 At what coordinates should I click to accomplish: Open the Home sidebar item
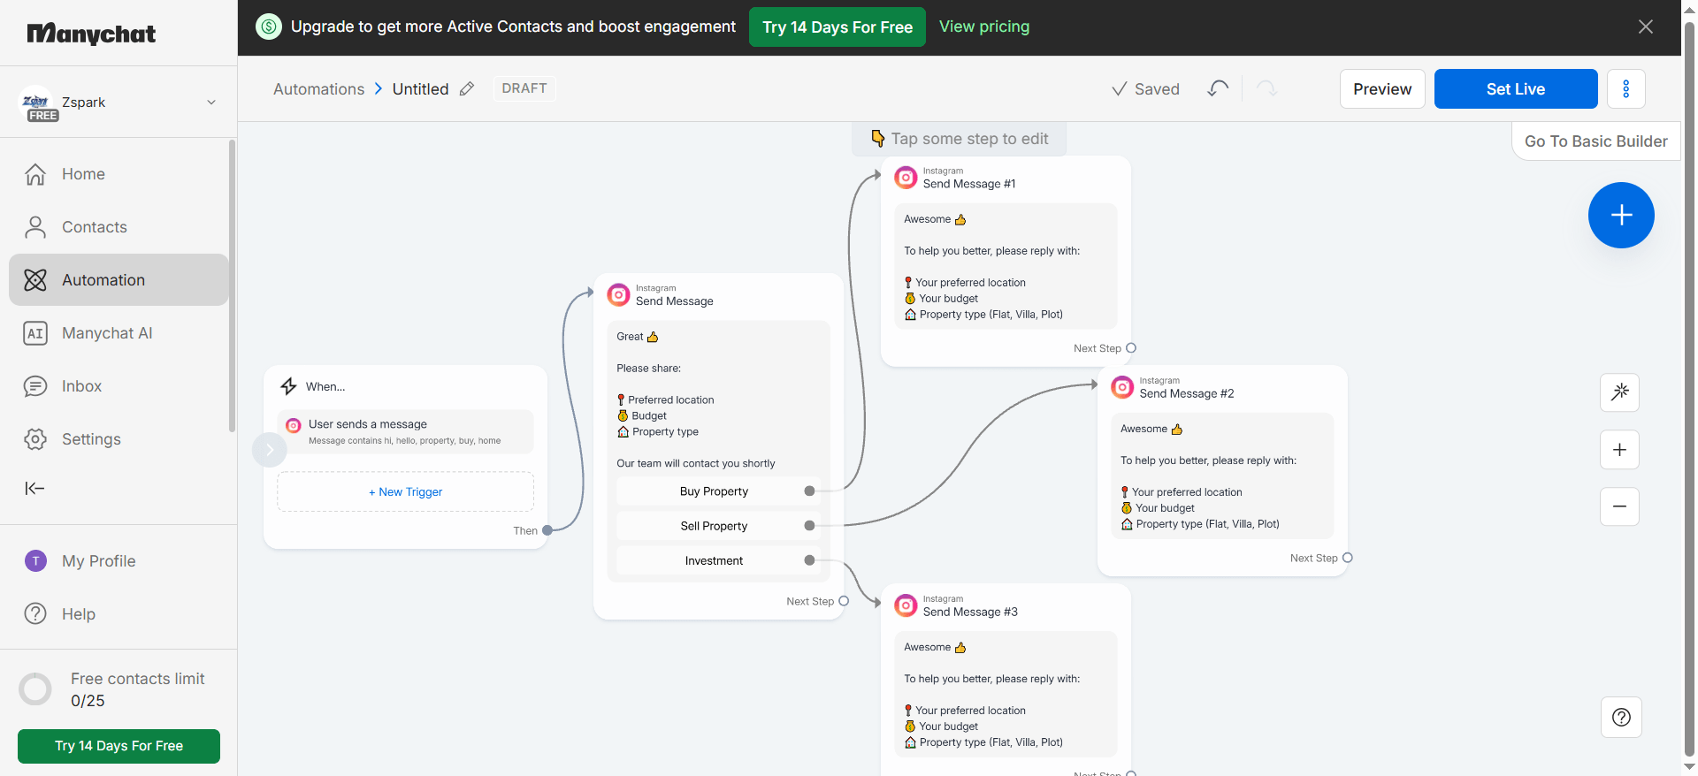coord(119,174)
